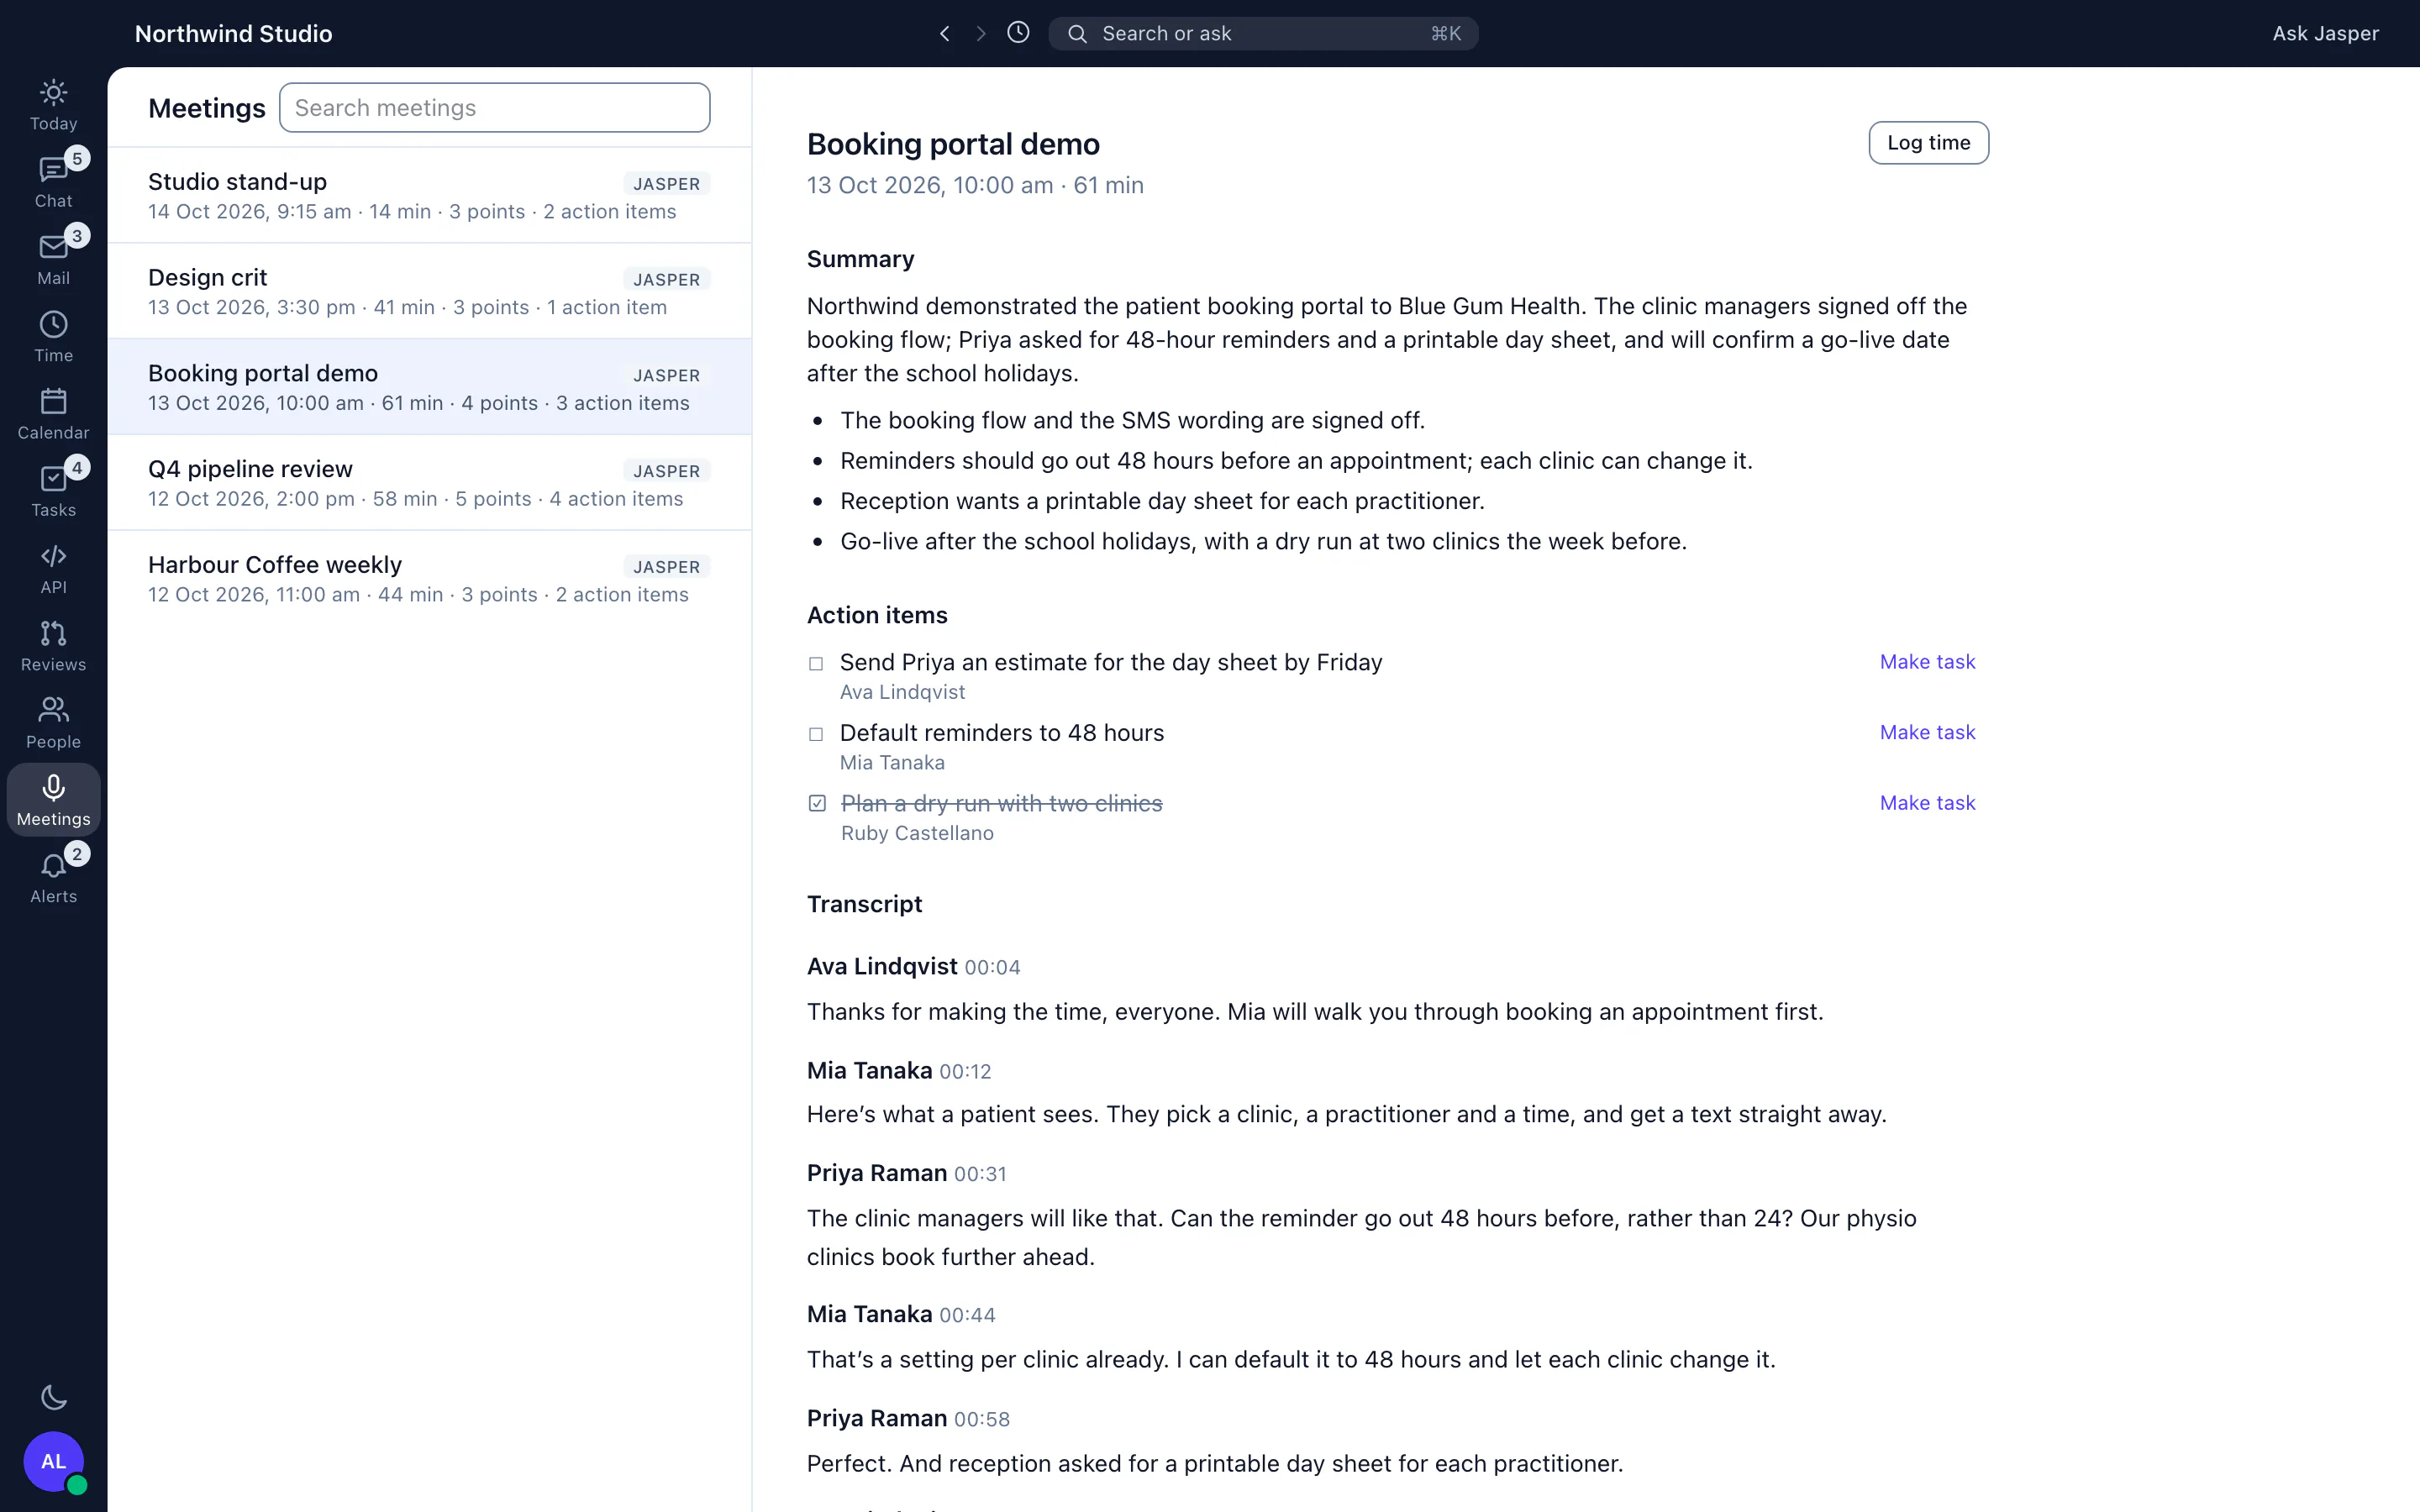Make task for Plan a dry run

pos(1927,803)
